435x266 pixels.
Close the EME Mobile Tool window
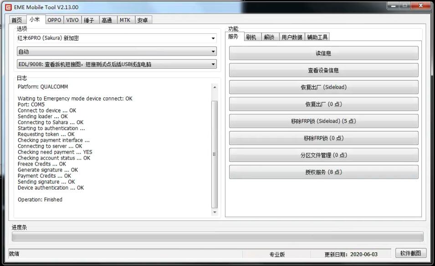(x=420, y=5)
